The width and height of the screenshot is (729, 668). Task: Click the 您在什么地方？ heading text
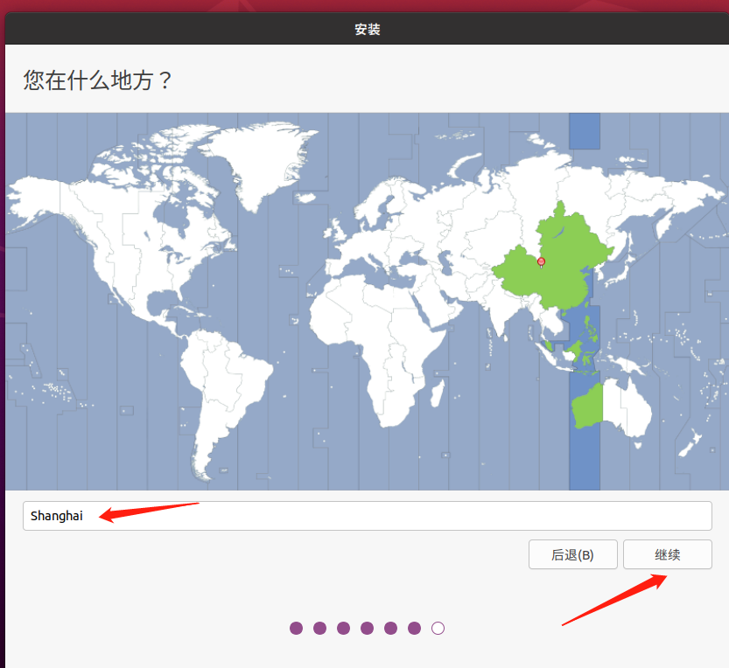98,80
